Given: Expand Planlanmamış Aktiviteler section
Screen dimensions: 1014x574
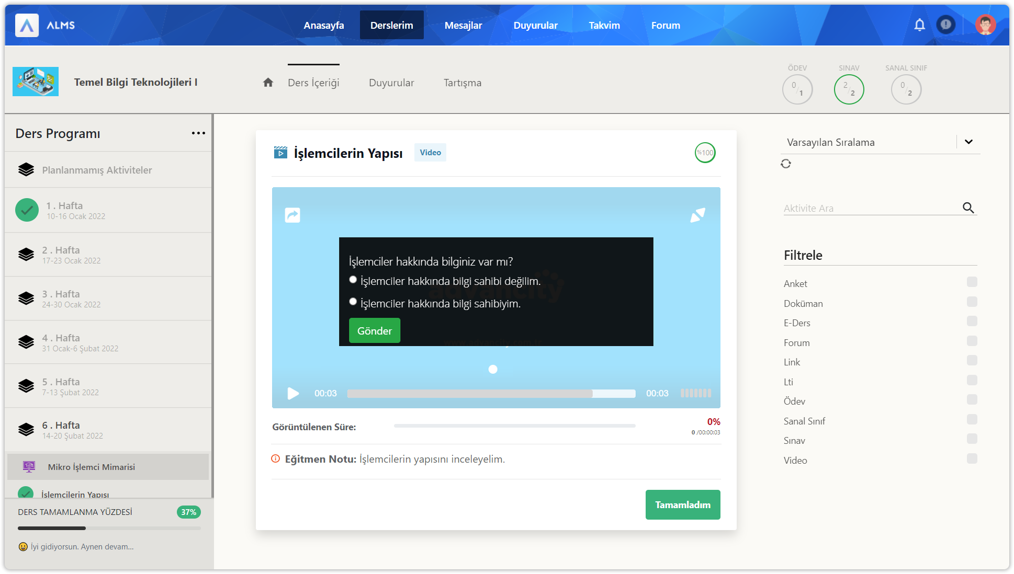Looking at the screenshot, I should click(x=97, y=170).
